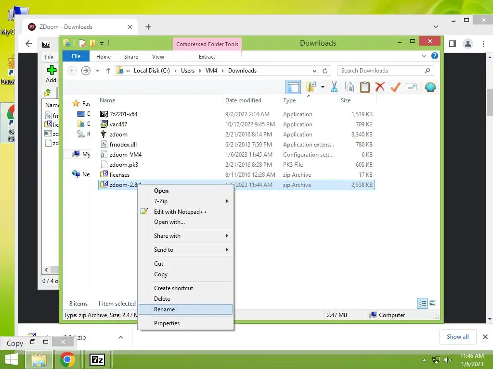
Task: Click Local Disk (C:) in address breadcrumb
Action: [x=152, y=71]
